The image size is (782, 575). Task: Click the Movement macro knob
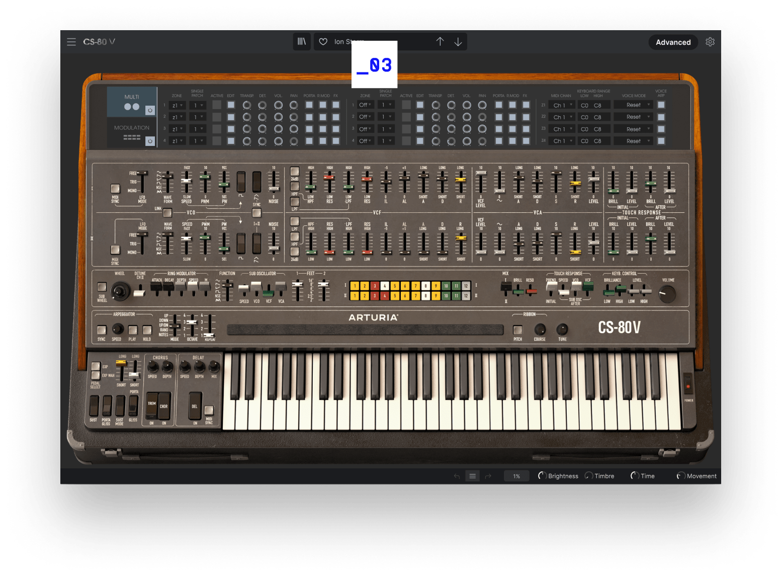pos(681,476)
